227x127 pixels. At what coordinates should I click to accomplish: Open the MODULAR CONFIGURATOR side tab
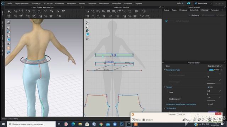[x=2, y=45]
